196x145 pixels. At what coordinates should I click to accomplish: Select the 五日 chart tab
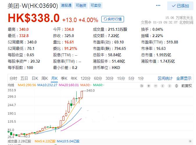(x=24, y=78)
